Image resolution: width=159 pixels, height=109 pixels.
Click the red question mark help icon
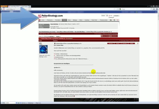pyautogui.click(x=118, y=20)
